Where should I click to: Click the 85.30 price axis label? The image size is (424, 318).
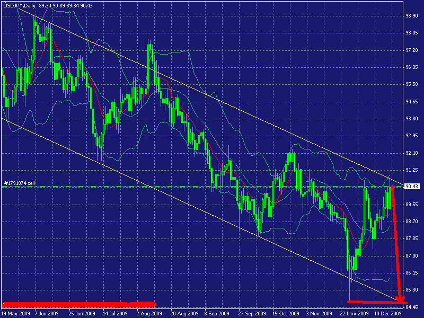tap(412, 290)
